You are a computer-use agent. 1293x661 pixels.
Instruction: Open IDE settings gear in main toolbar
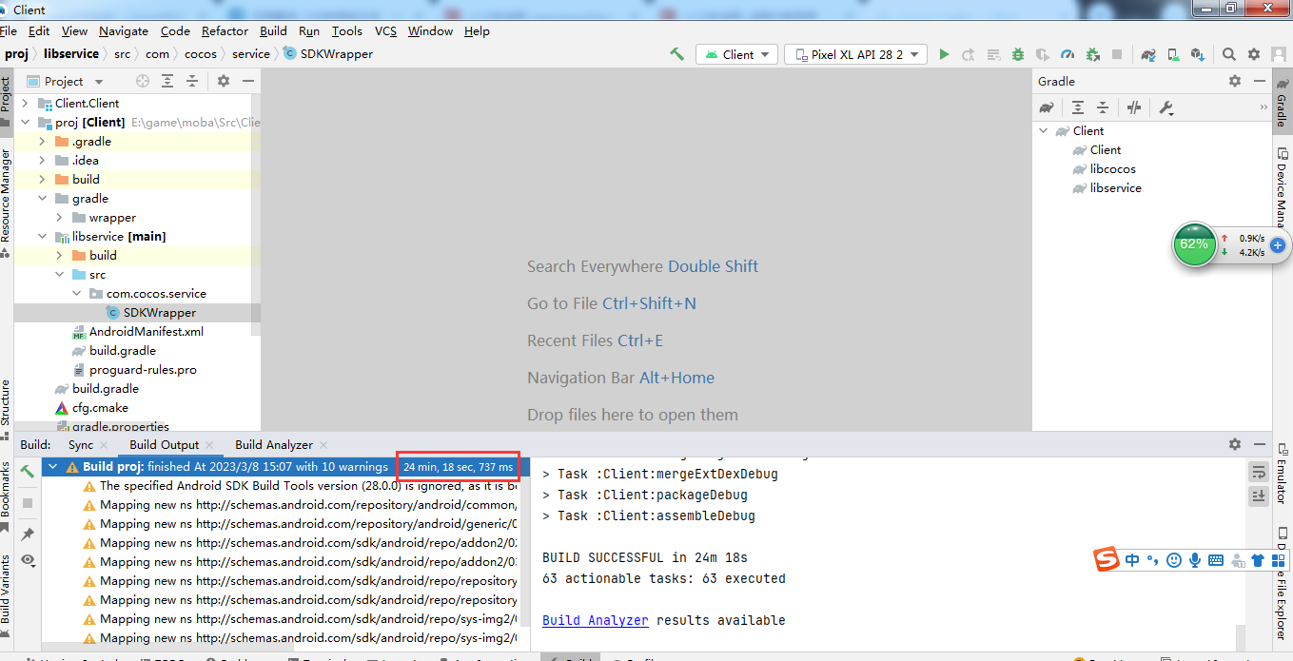[1254, 54]
